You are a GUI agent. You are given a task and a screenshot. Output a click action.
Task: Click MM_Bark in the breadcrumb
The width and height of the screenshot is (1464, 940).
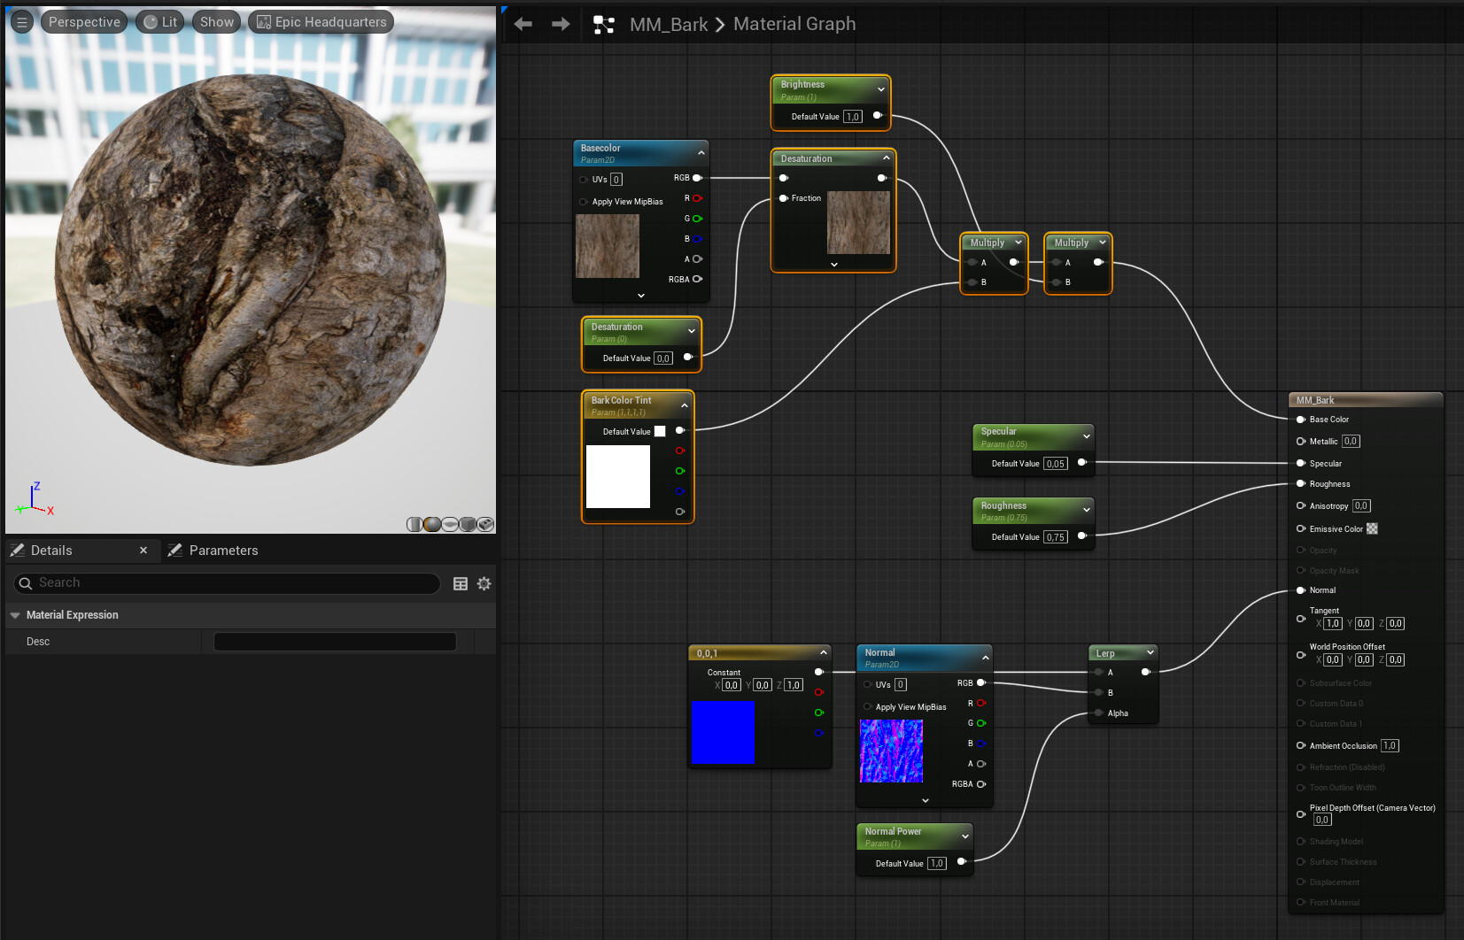[x=669, y=25]
